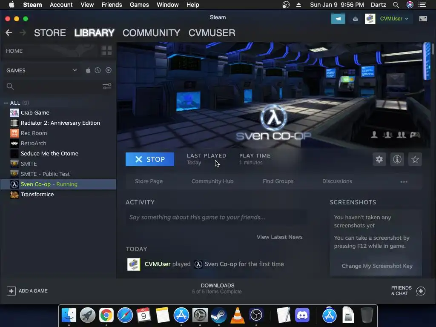
Task: Open the STORE tab
Action: tap(50, 33)
